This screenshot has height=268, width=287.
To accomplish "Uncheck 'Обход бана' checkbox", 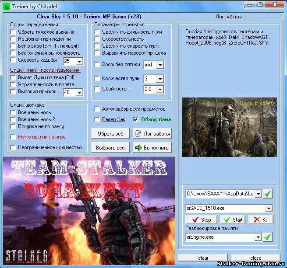I will [x=135, y=120].
